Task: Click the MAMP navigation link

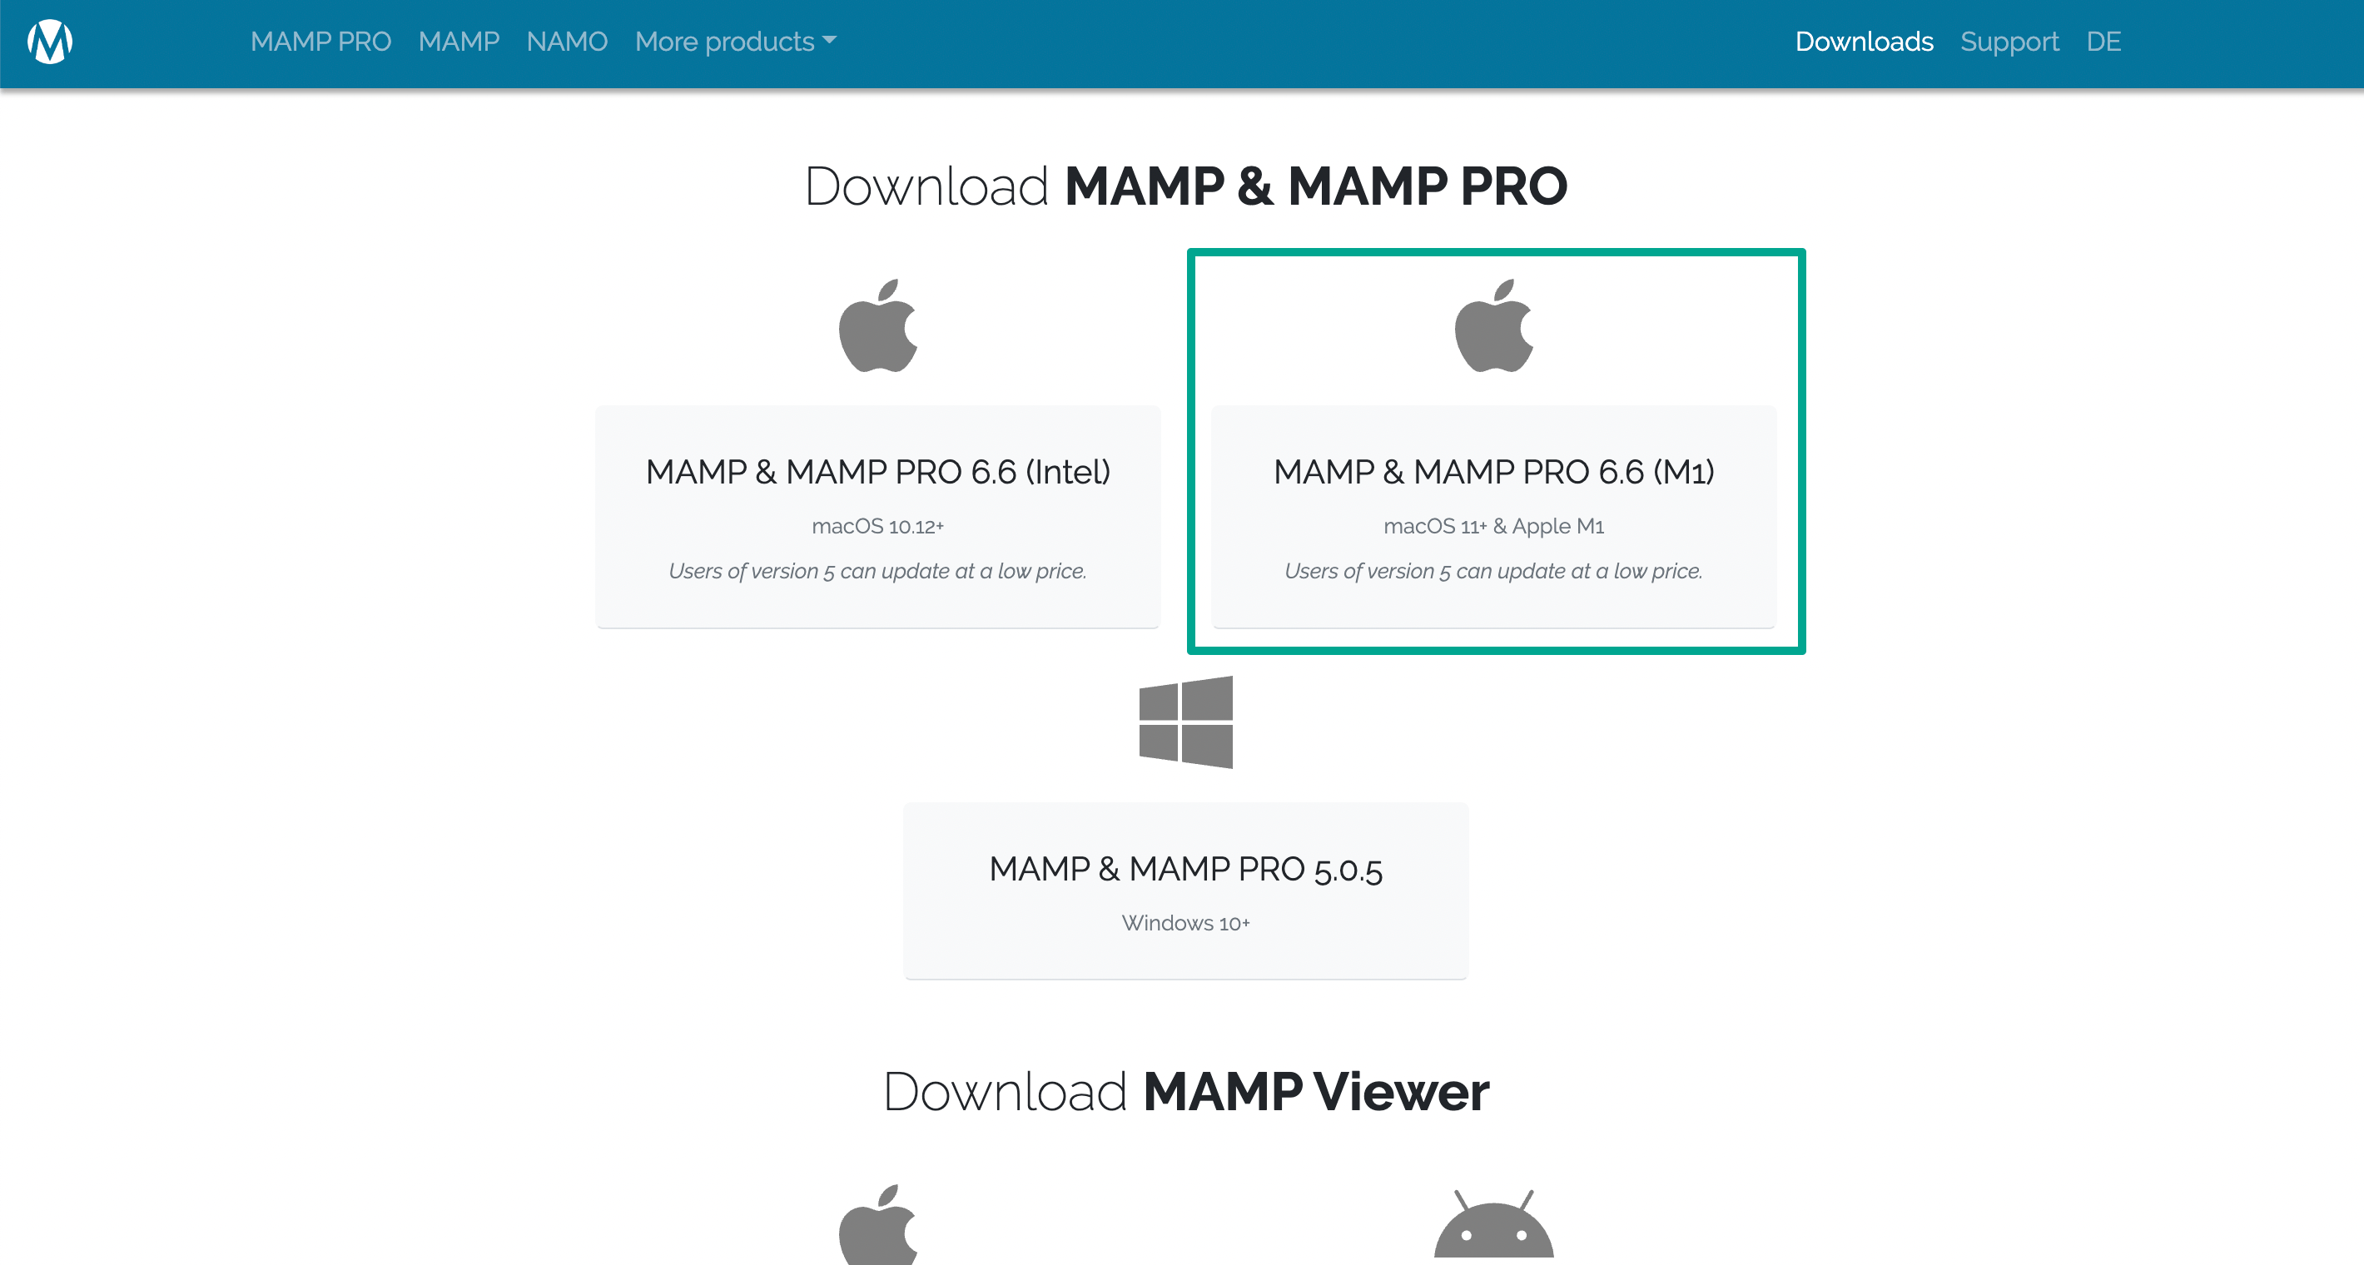Action: point(458,42)
